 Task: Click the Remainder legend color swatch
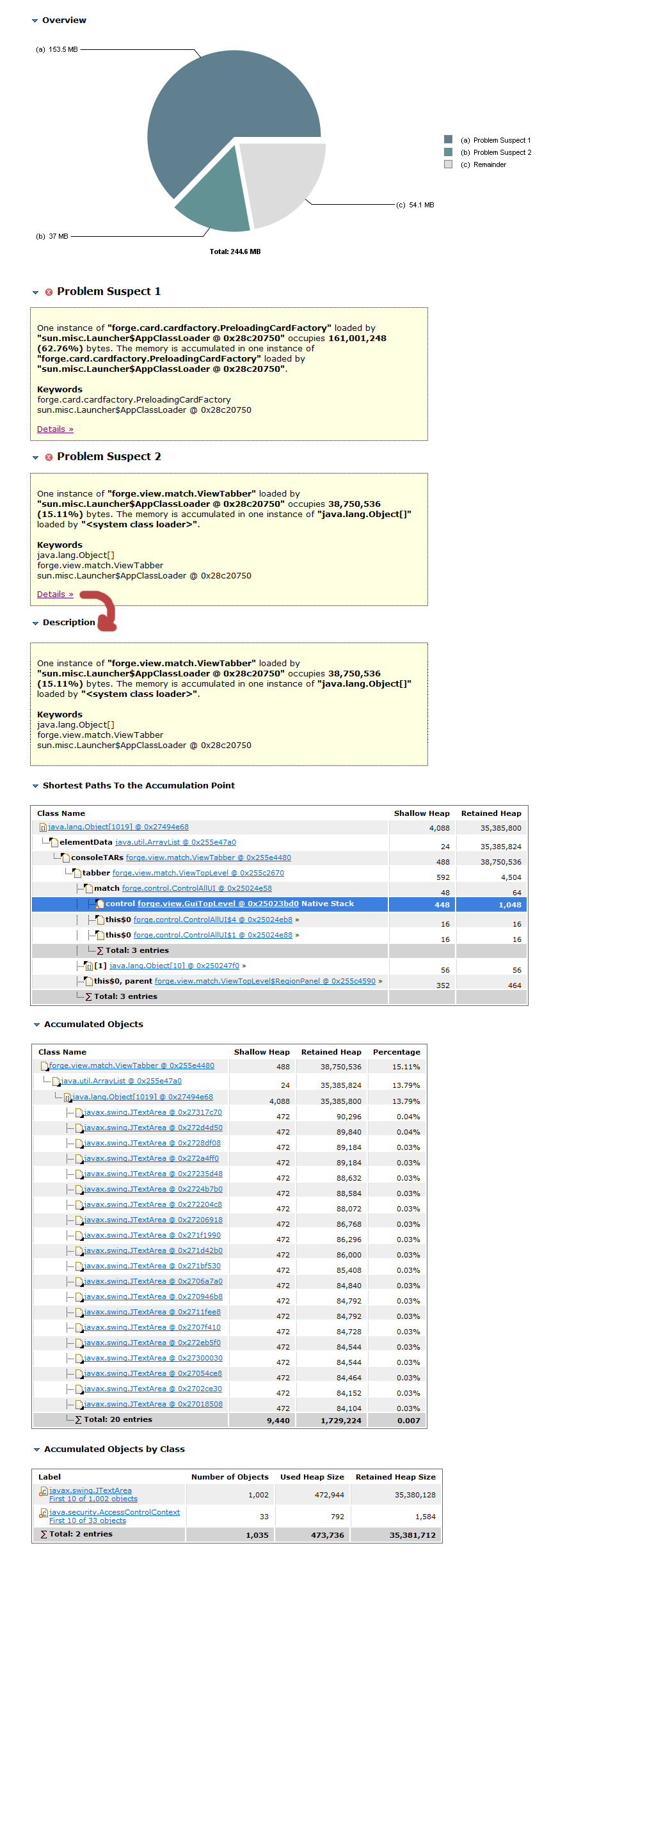(449, 164)
